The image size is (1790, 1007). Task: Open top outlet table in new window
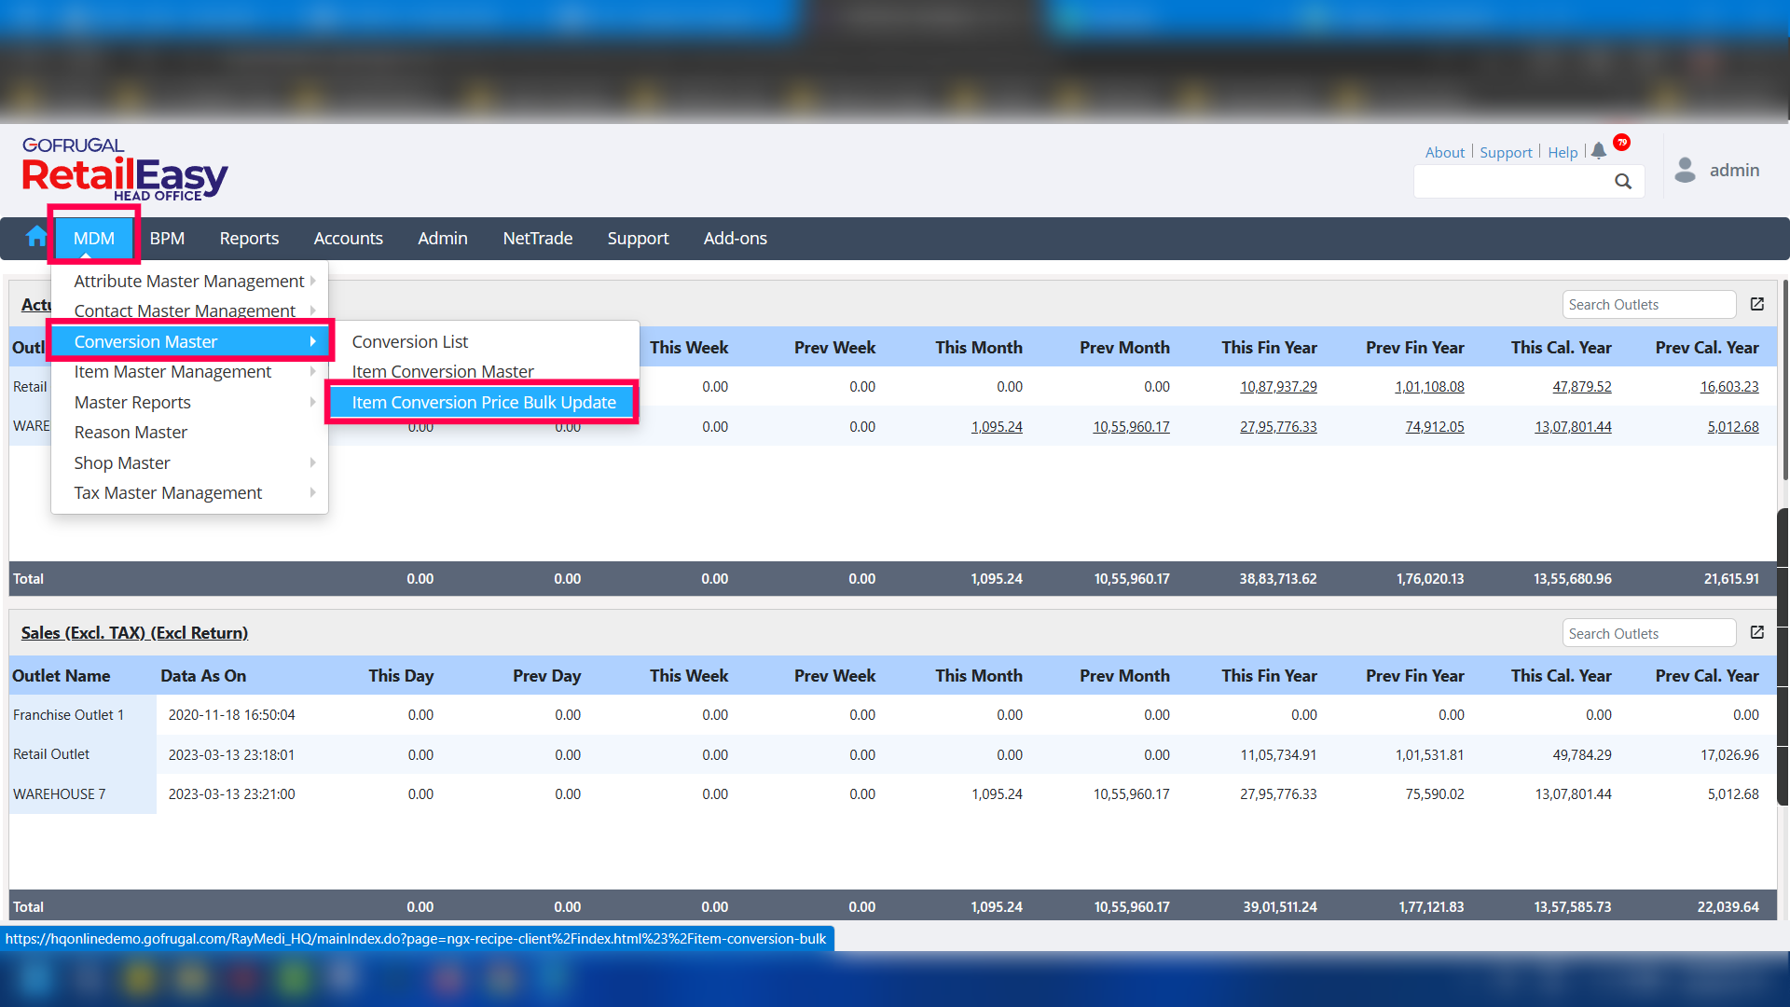click(x=1757, y=304)
